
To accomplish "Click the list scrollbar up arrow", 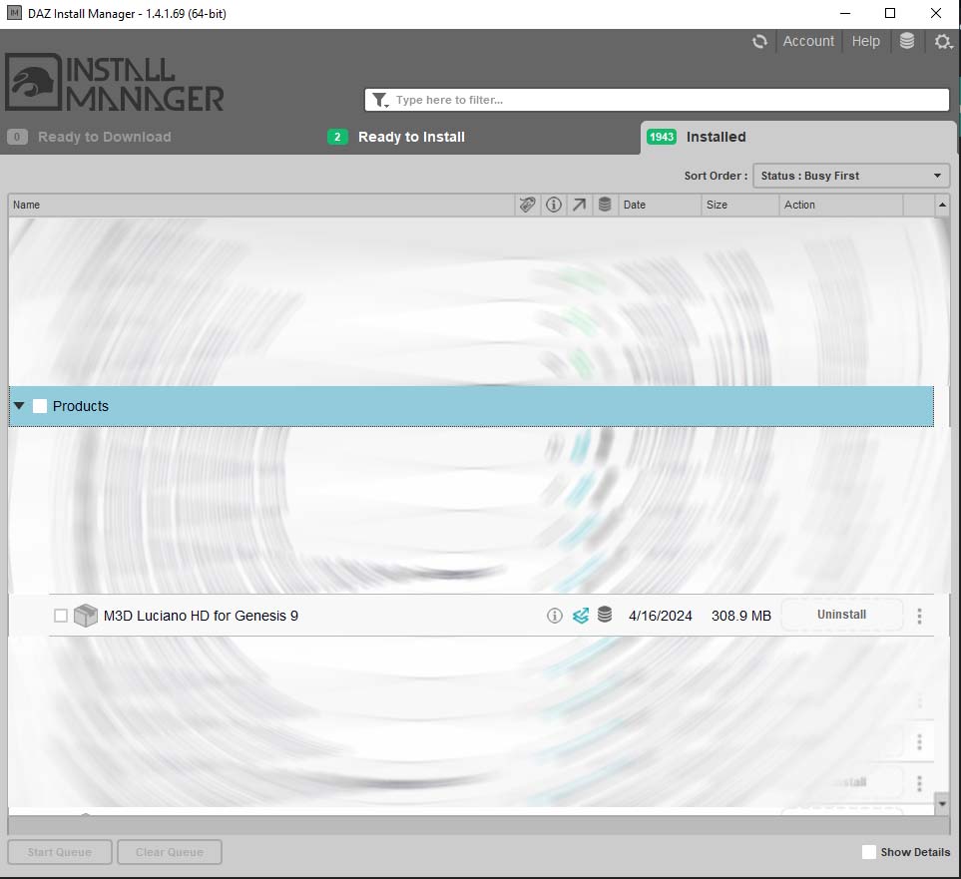I will click(x=942, y=205).
